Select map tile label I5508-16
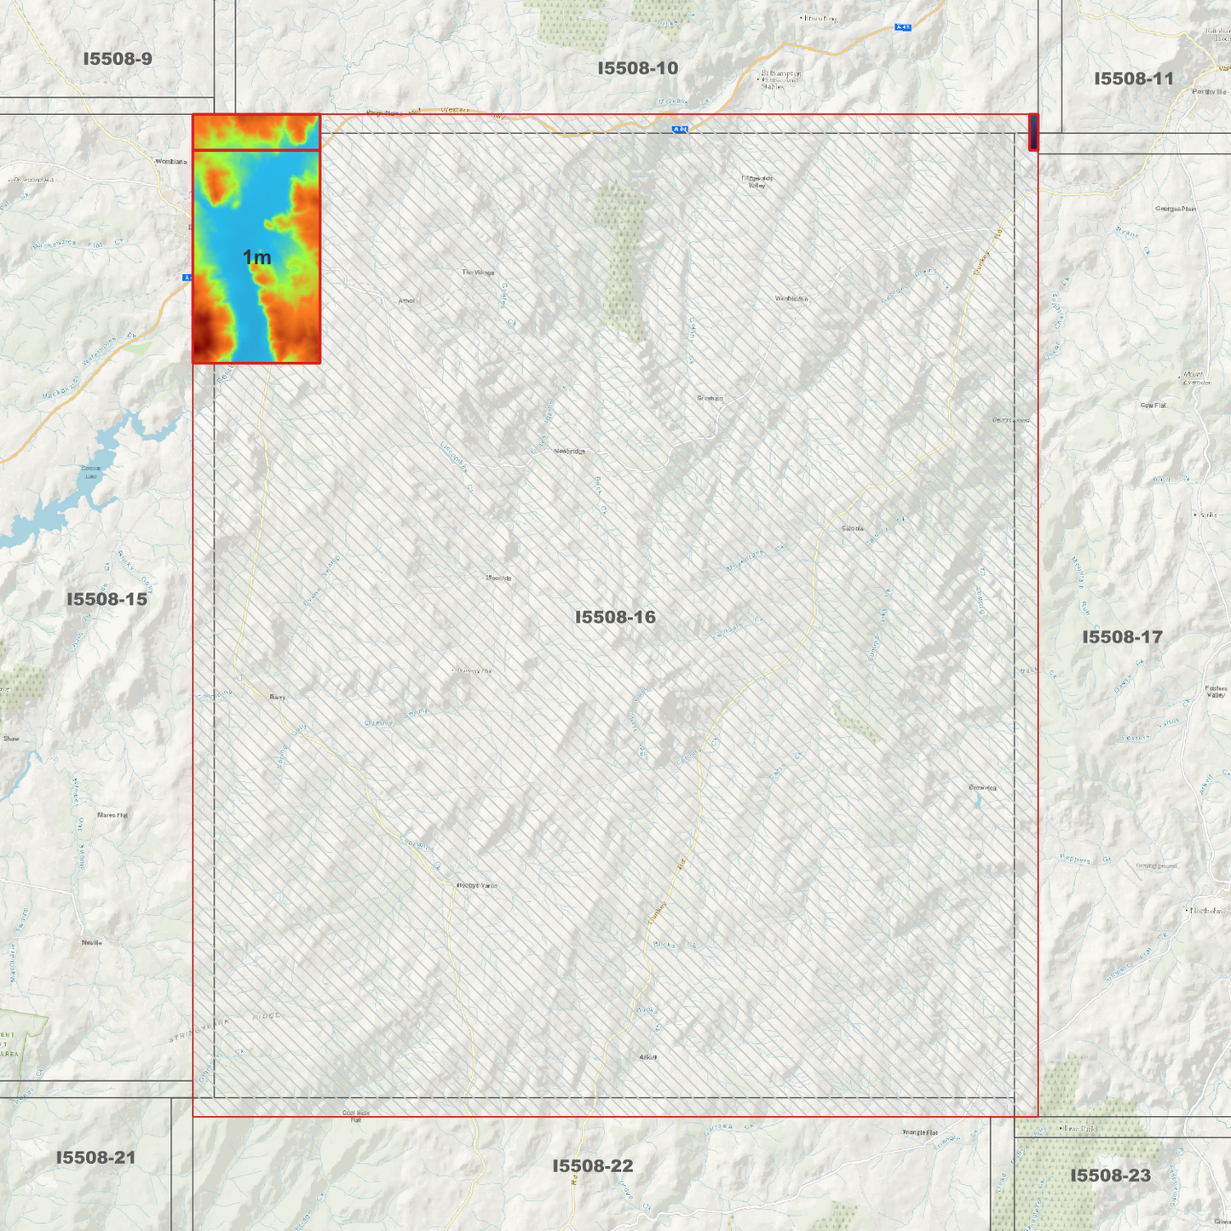1231x1231 pixels. click(x=615, y=617)
